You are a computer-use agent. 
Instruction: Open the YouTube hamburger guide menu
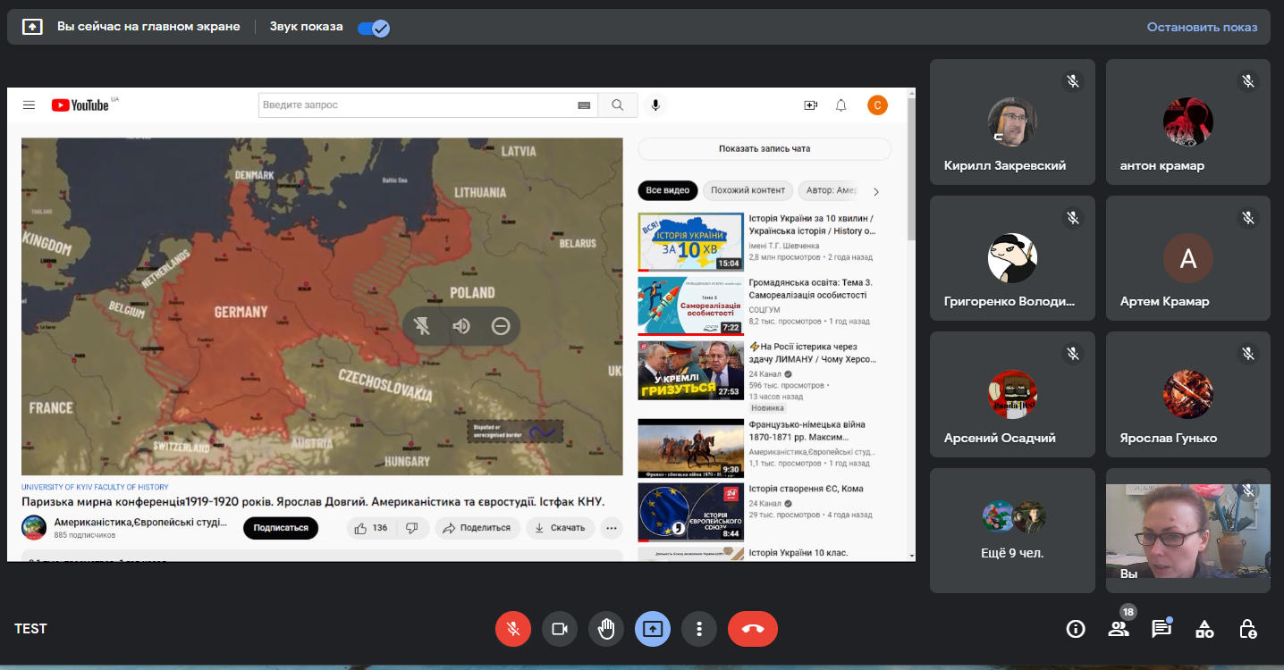(x=29, y=105)
